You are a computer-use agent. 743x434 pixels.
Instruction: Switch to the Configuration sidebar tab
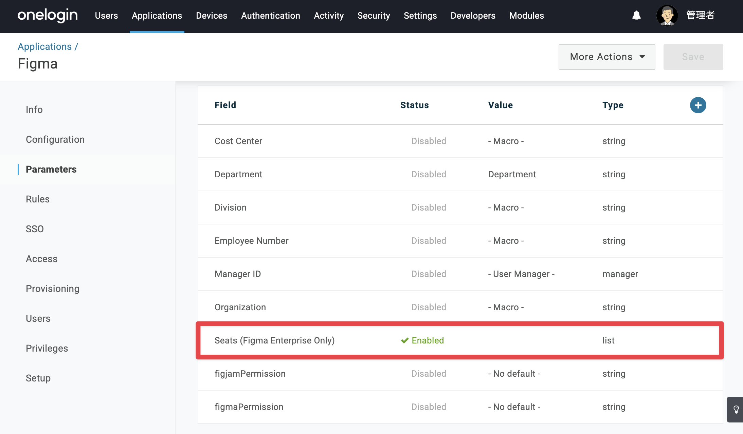coord(55,139)
